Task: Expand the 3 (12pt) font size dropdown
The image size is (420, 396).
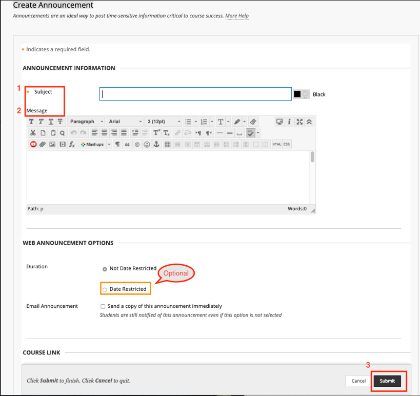Action: tap(164, 122)
